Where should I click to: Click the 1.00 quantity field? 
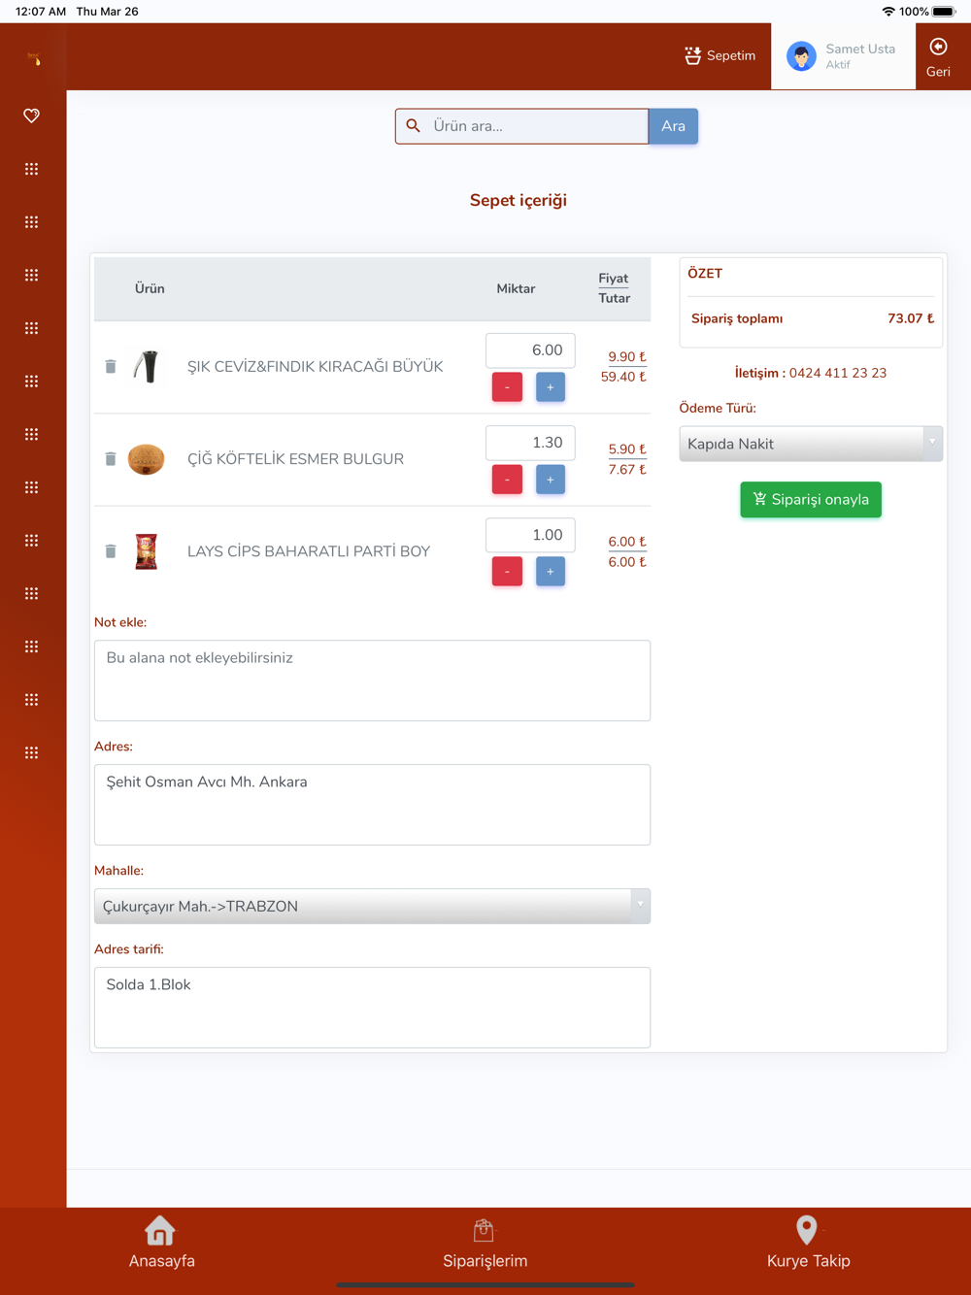point(530,535)
